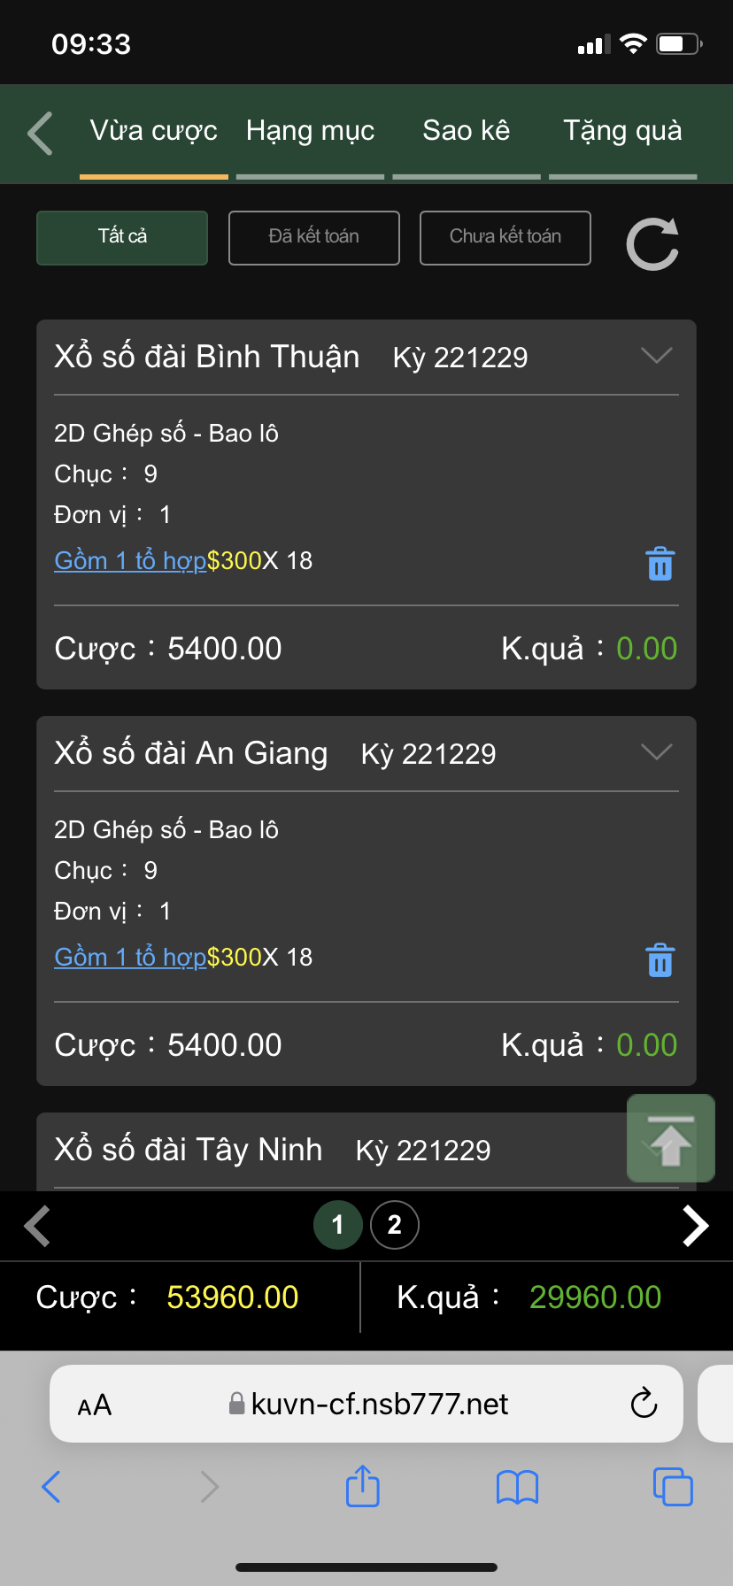Tap the Safari share icon
733x1586 pixels.
(x=362, y=1486)
